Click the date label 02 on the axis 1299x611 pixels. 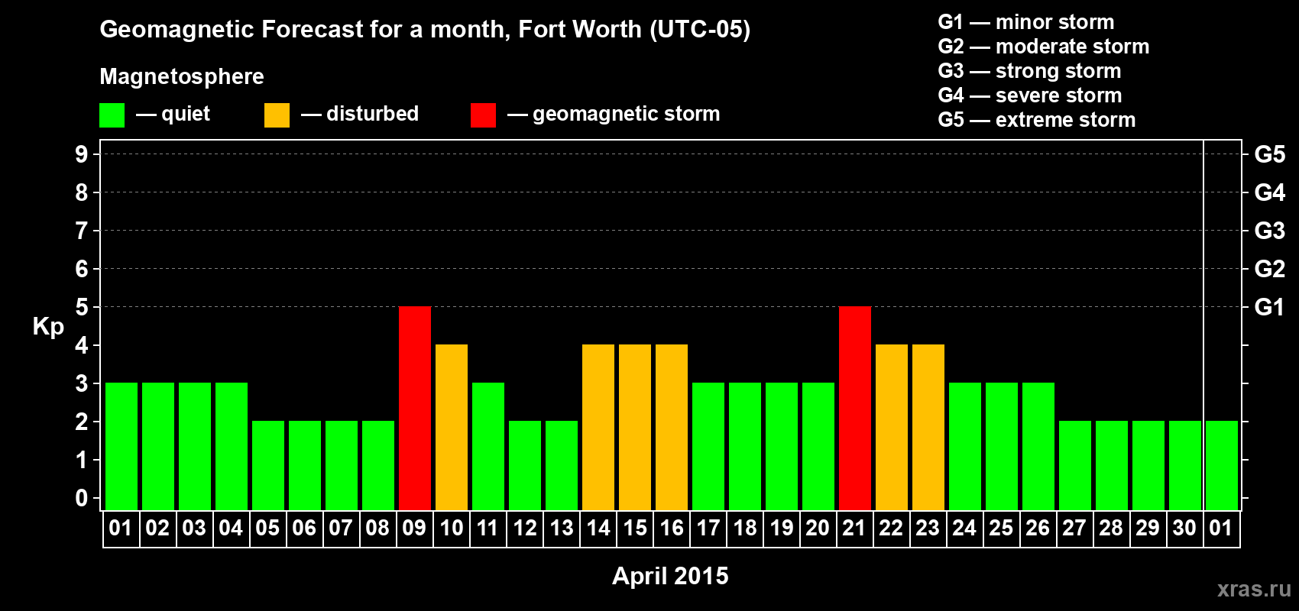[x=157, y=529]
